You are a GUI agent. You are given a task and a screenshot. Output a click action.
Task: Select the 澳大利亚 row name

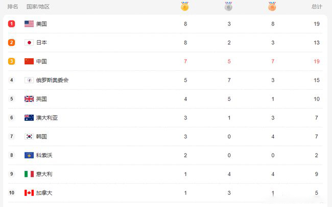coord(47,118)
